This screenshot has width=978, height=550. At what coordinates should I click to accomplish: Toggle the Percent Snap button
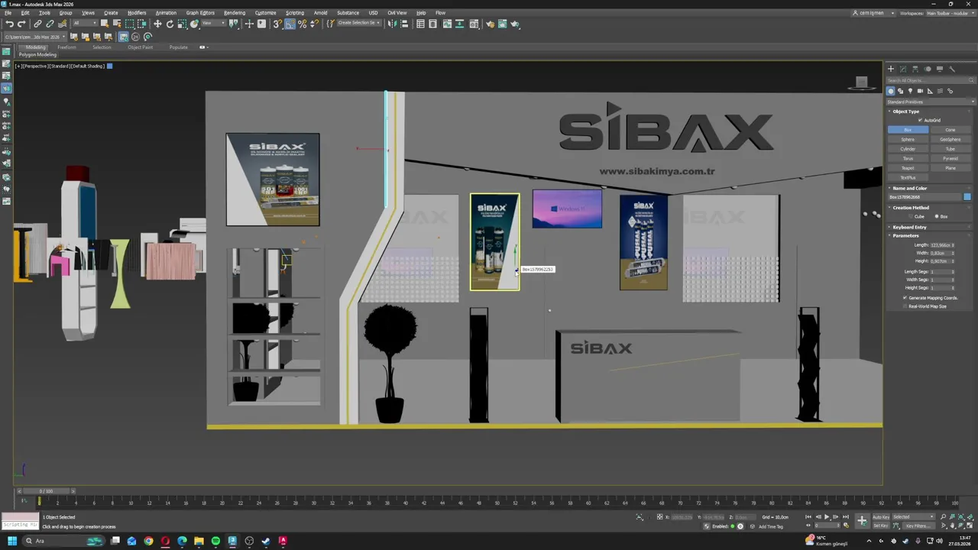pos(302,24)
